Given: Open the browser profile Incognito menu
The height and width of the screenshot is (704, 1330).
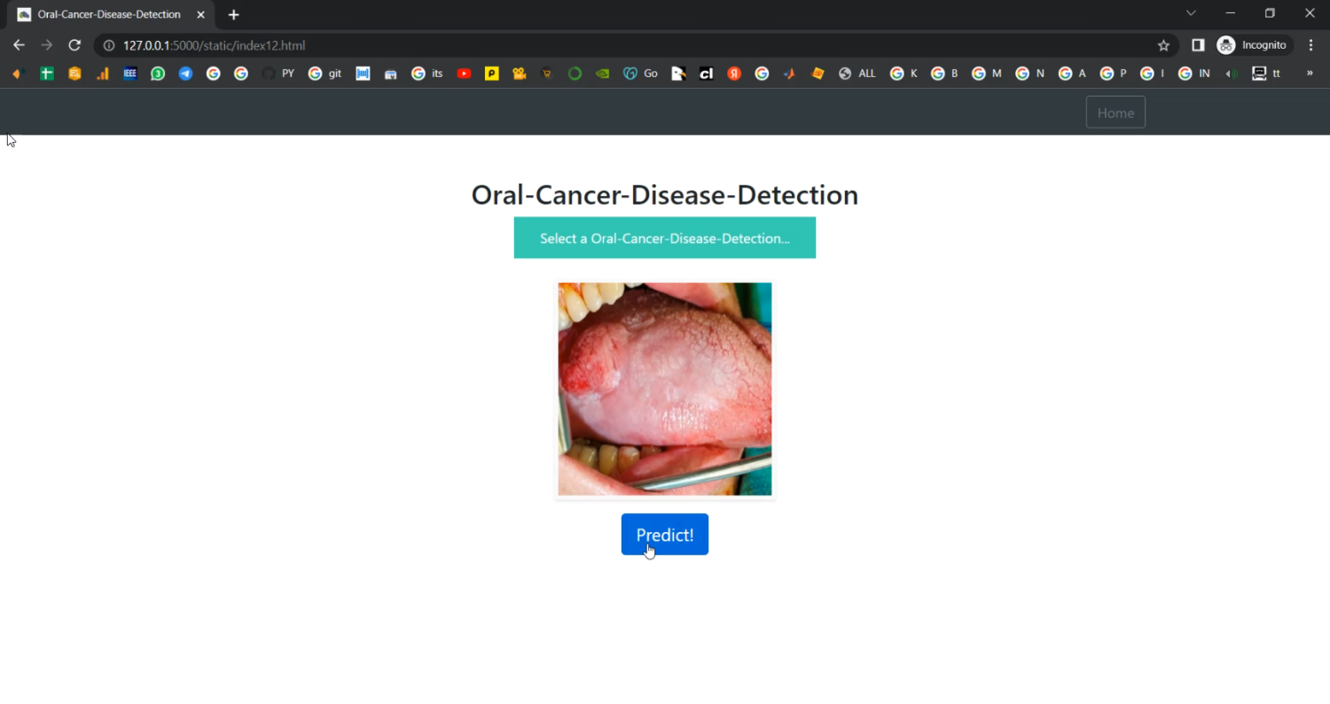Looking at the screenshot, I should click(1252, 45).
